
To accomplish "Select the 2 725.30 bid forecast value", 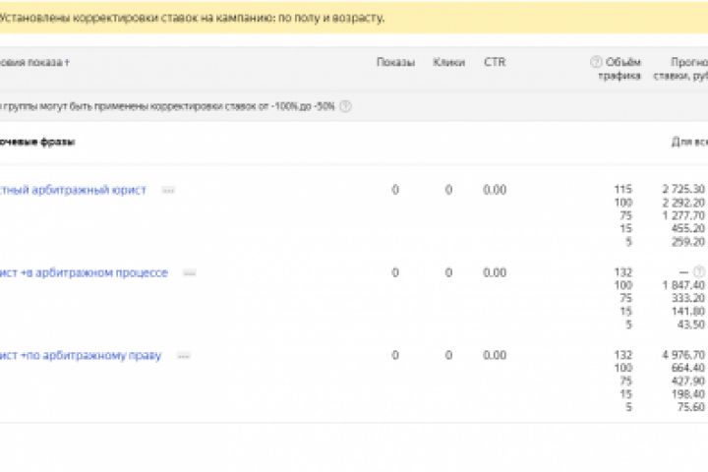I will pyautogui.click(x=683, y=189).
